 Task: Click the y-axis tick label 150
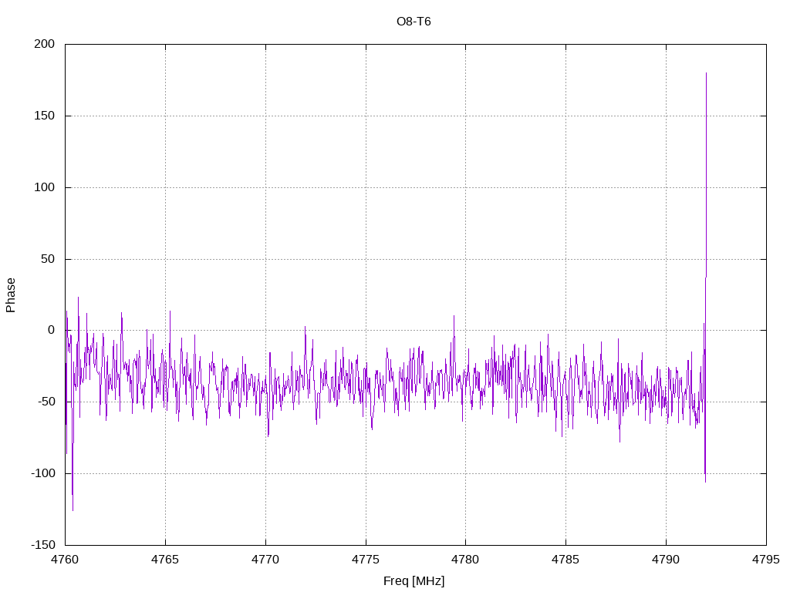44,116
